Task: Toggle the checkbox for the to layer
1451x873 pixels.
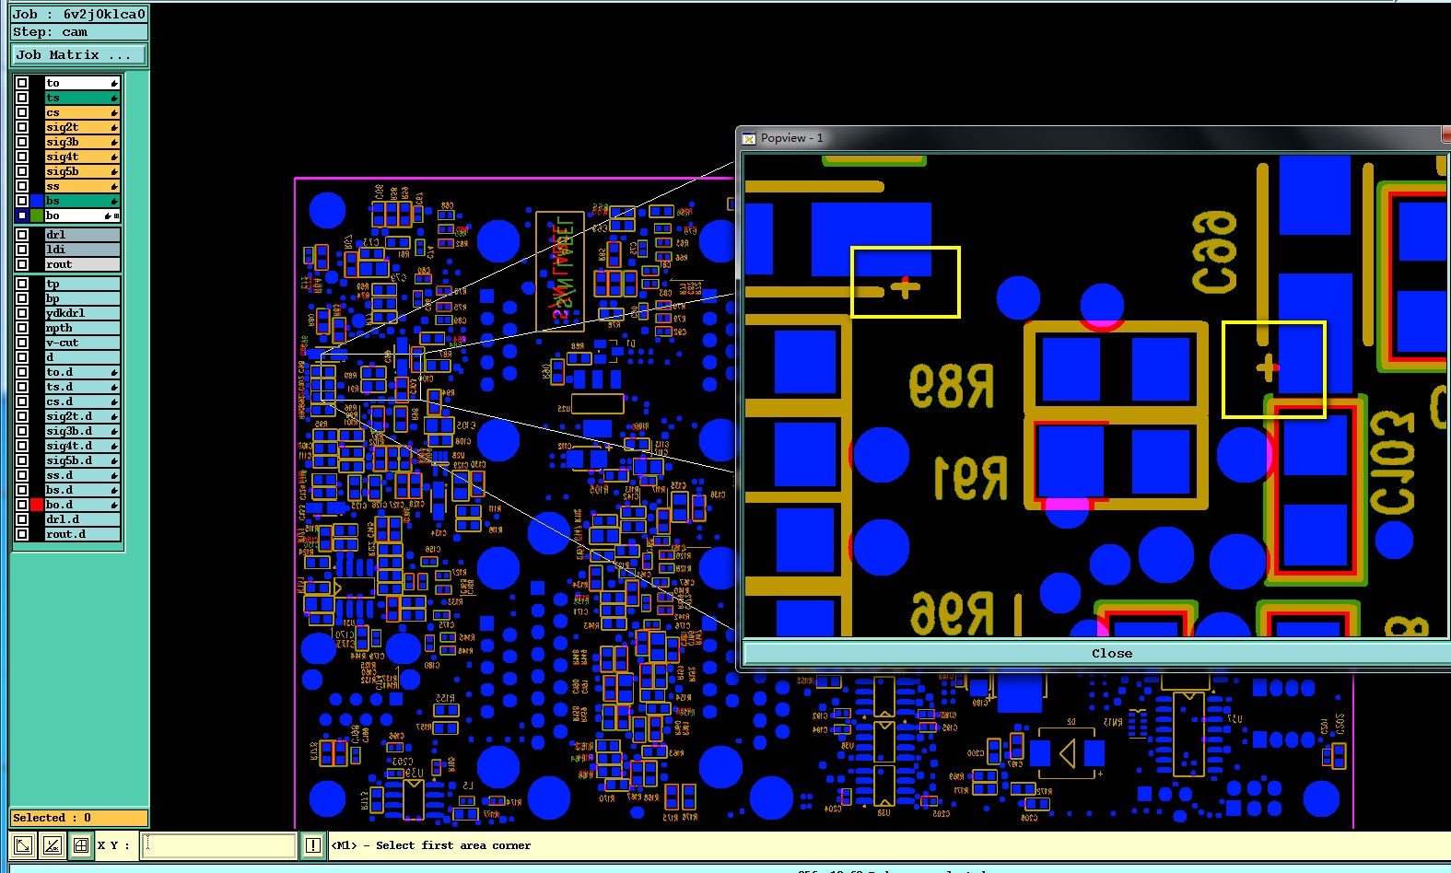Action: point(22,83)
